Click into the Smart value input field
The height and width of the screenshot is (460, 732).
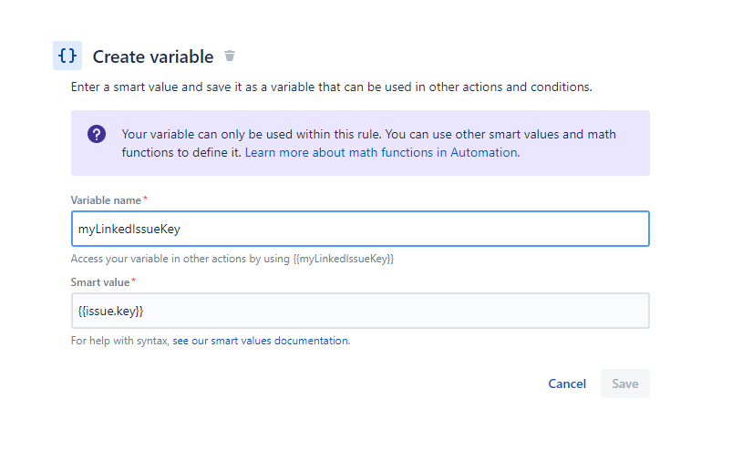[360, 311]
